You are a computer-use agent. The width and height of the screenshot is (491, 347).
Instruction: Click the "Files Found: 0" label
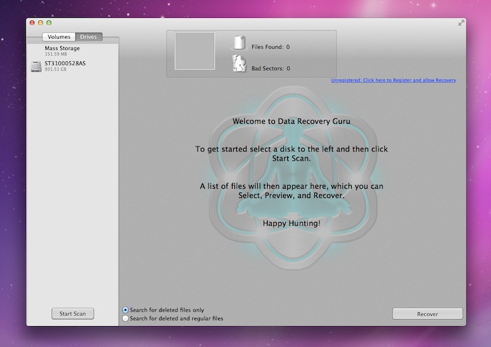(270, 47)
